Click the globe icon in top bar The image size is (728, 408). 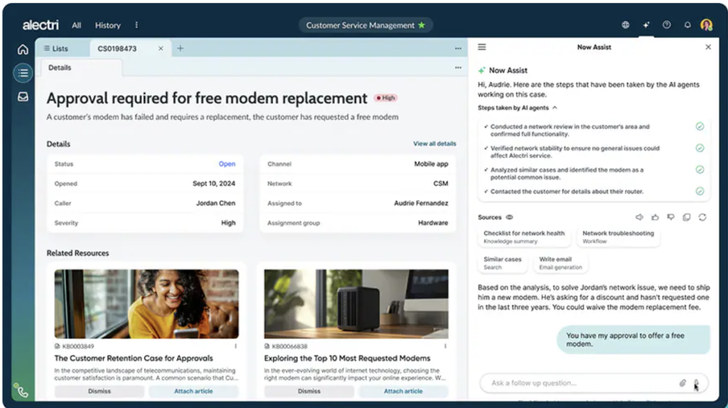pyautogui.click(x=626, y=25)
